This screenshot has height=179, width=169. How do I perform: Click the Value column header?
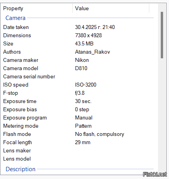(111, 9)
